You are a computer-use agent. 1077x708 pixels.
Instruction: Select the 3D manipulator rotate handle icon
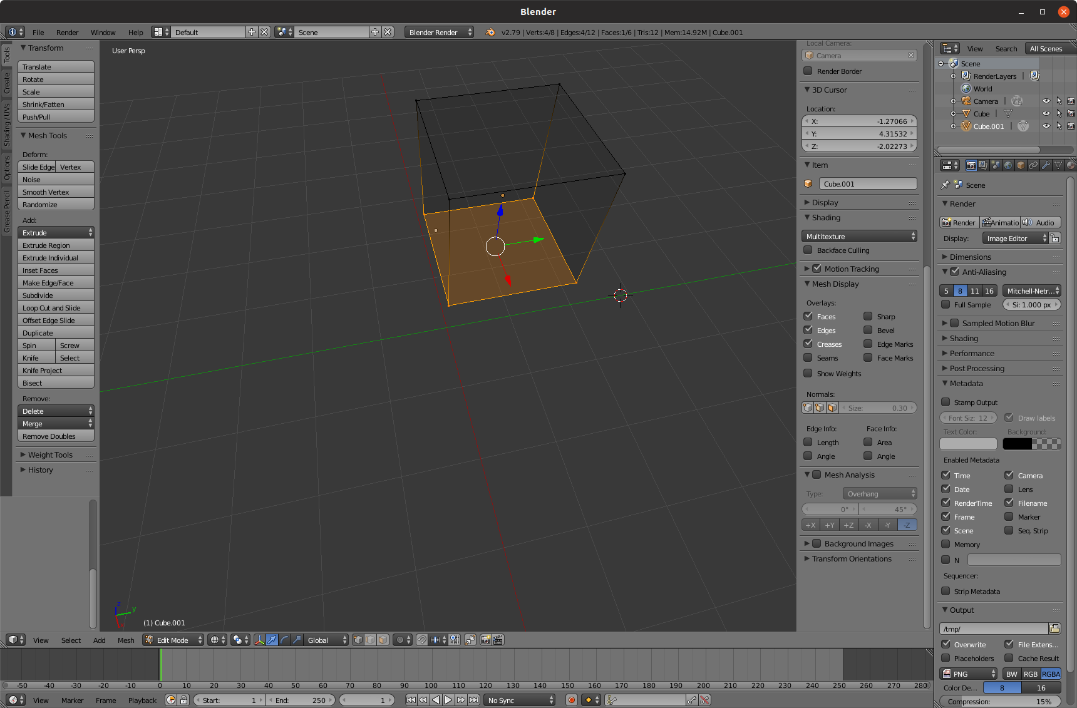284,640
